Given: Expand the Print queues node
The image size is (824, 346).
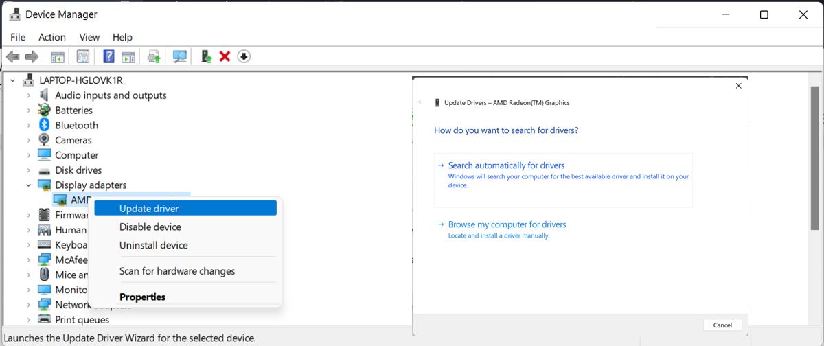Looking at the screenshot, I should point(28,319).
